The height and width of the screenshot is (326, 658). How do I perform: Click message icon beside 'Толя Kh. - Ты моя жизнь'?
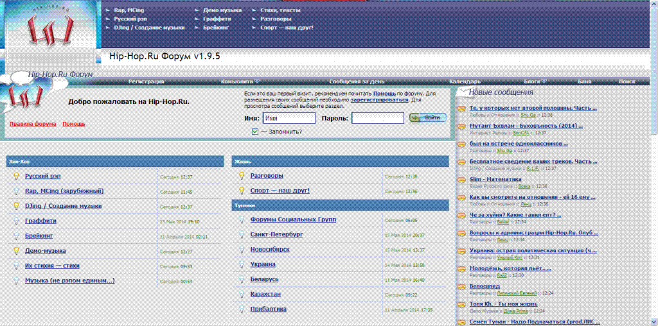462,305
